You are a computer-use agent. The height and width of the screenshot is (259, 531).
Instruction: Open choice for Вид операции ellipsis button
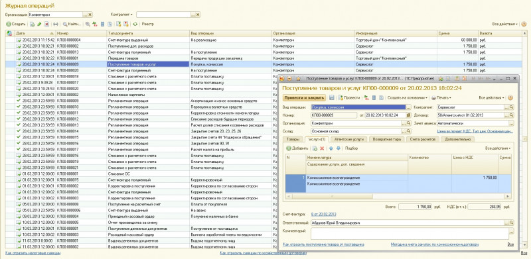(408, 107)
